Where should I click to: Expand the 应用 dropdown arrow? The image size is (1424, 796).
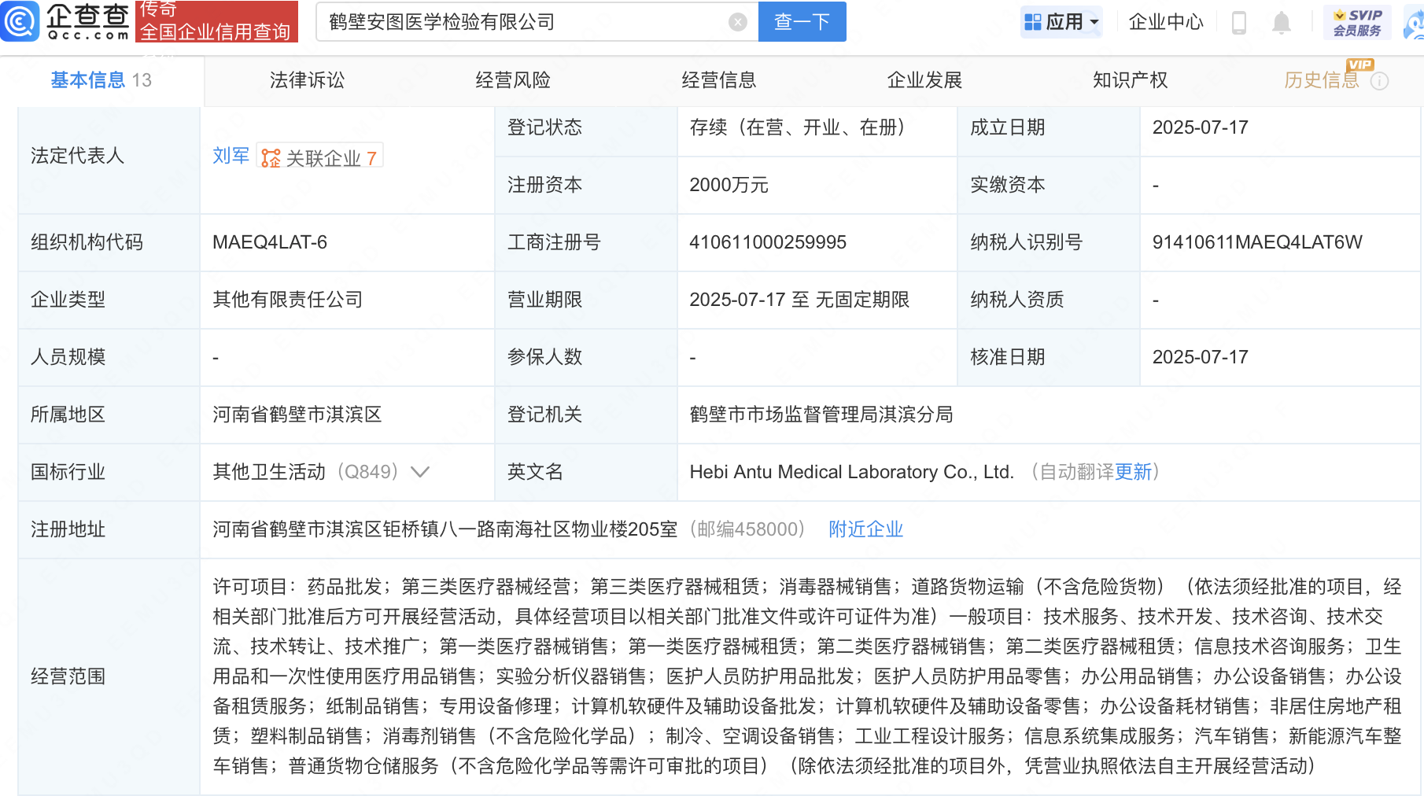click(x=1094, y=22)
